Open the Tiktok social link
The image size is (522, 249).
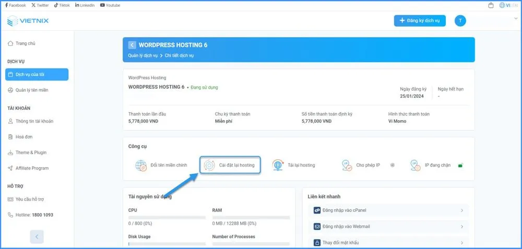coord(62,5)
